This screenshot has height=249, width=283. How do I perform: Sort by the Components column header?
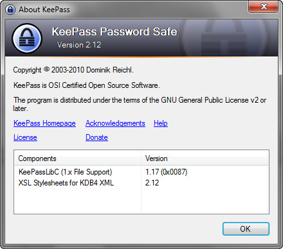pos(78,159)
